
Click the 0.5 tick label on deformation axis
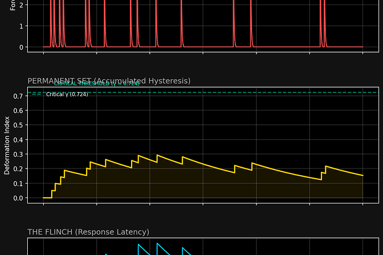(18, 125)
